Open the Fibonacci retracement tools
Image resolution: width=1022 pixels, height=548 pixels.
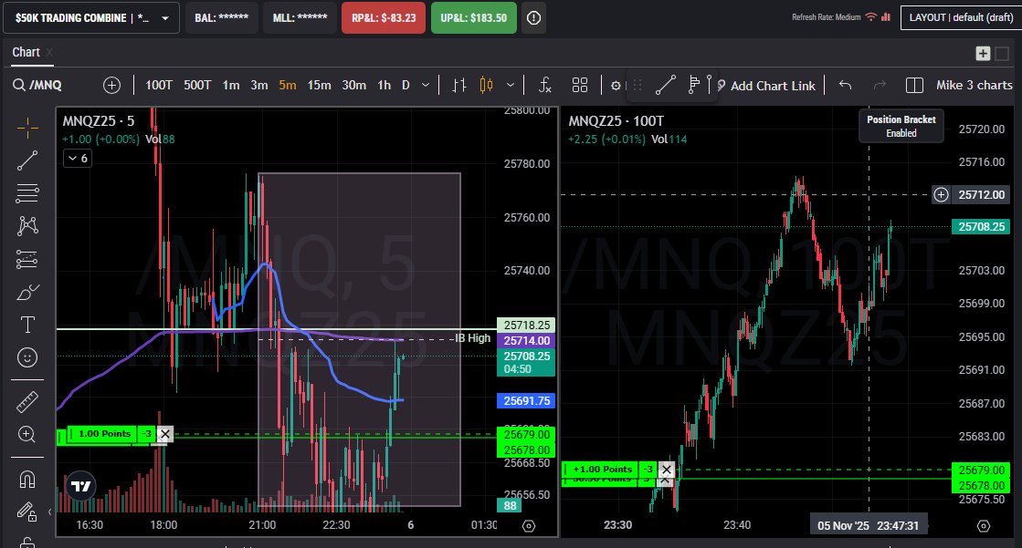click(x=27, y=193)
